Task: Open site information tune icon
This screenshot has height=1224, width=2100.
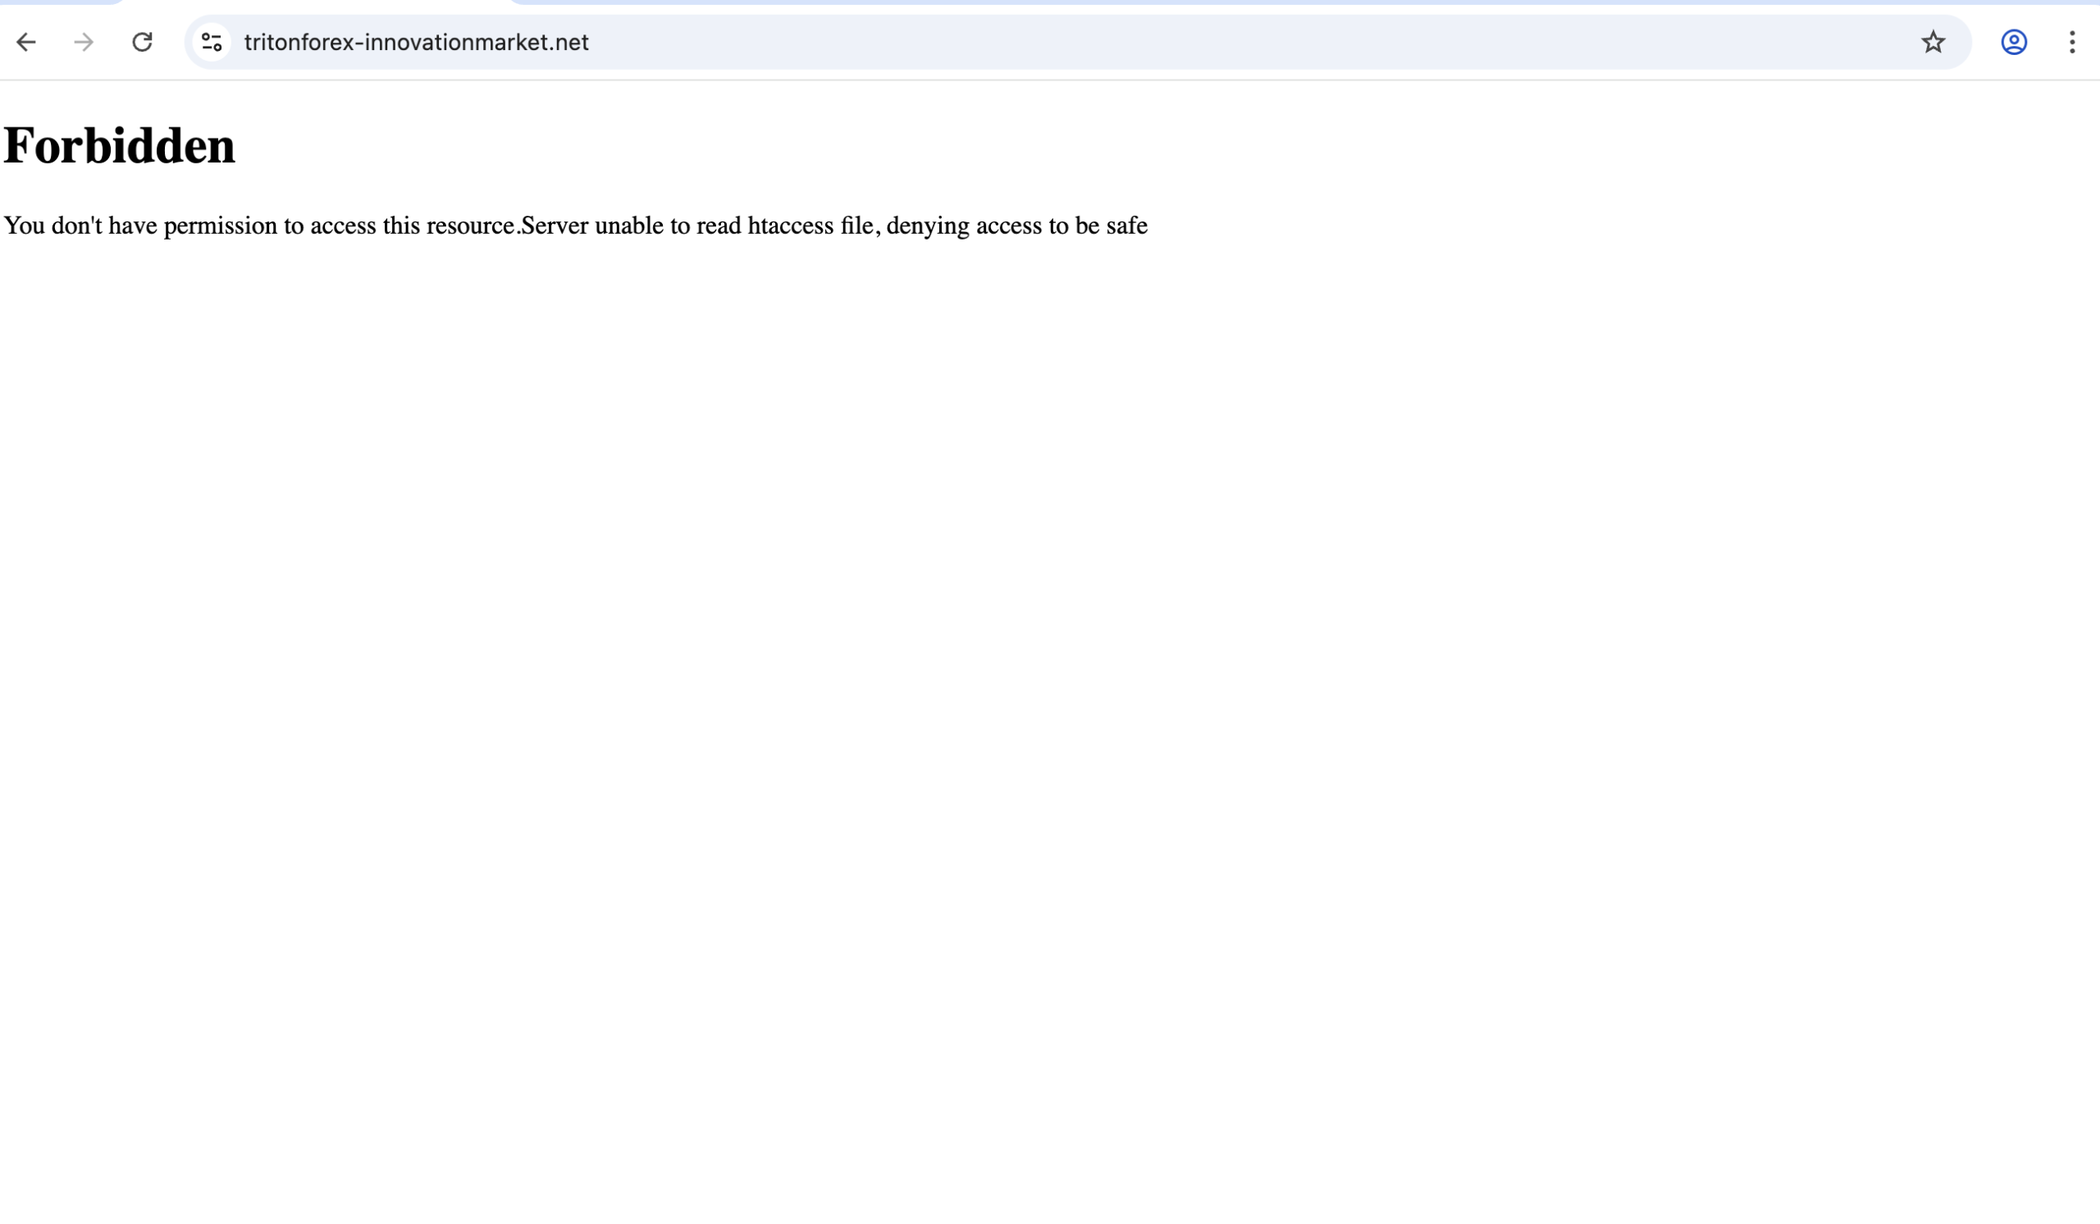Action: [x=212, y=43]
